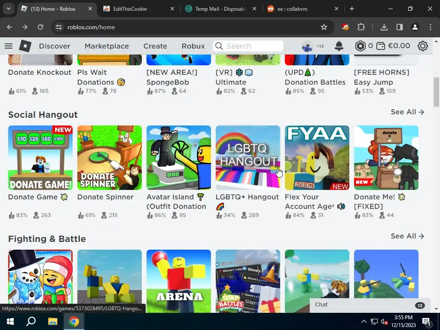Open the Create menu item
The width and height of the screenshot is (440, 330).
click(x=155, y=46)
